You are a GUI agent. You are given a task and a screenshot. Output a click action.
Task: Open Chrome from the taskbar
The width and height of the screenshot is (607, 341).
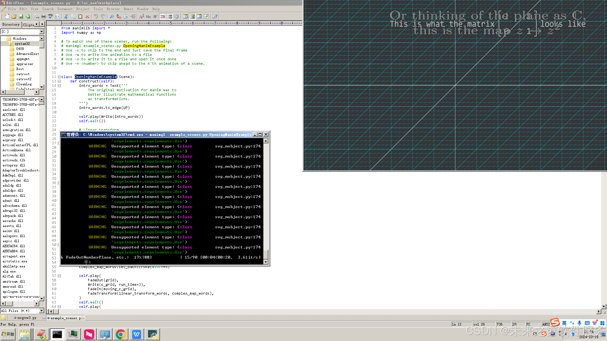click(x=120, y=334)
